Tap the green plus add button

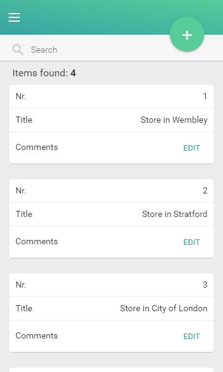(x=187, y=35)
